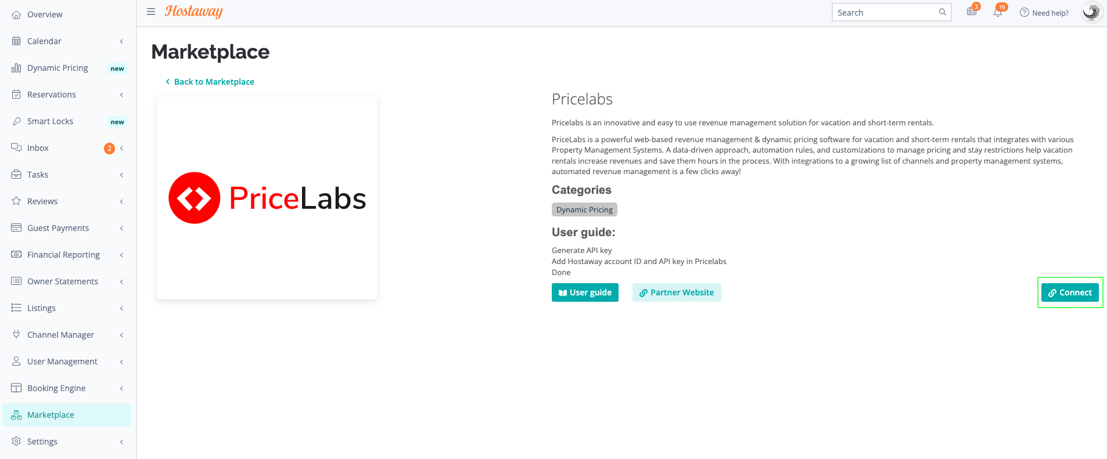Click the Search input field
The height and width of the screenshot is (459, 1107).
click(892, 12)
